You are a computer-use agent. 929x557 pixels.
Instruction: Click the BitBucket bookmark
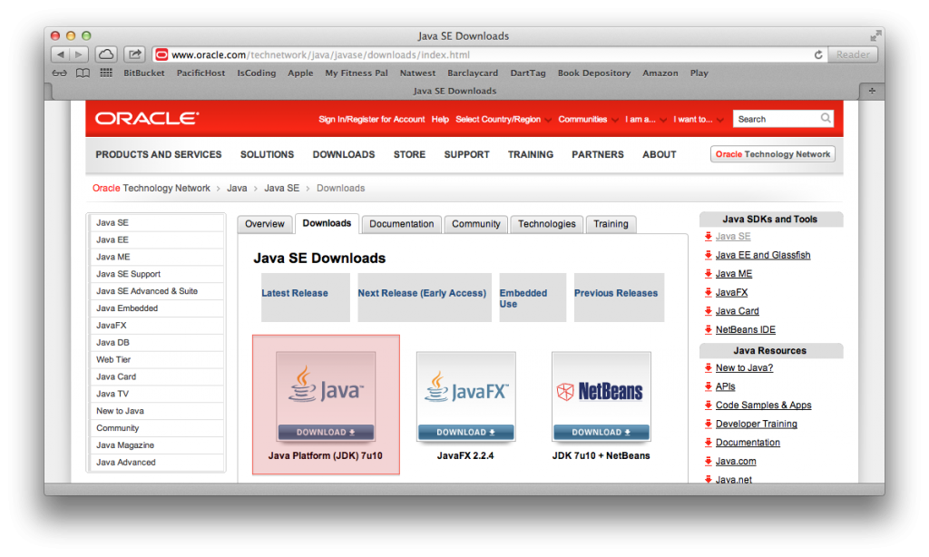point(144,73)
